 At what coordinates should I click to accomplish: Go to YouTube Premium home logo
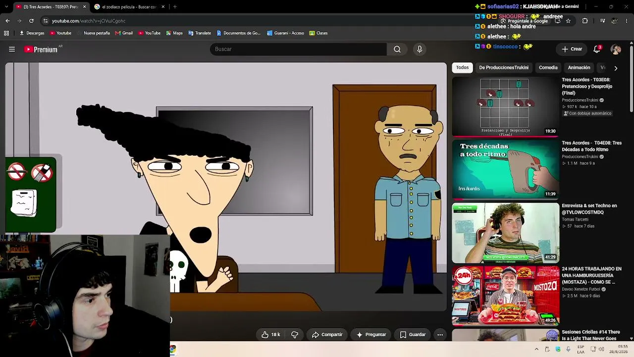(x=41, y=49)
